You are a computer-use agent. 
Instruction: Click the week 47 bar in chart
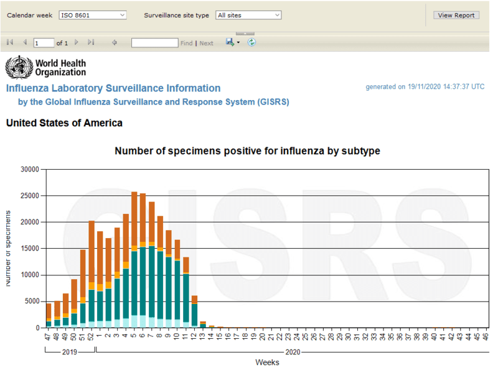(49, 316)
